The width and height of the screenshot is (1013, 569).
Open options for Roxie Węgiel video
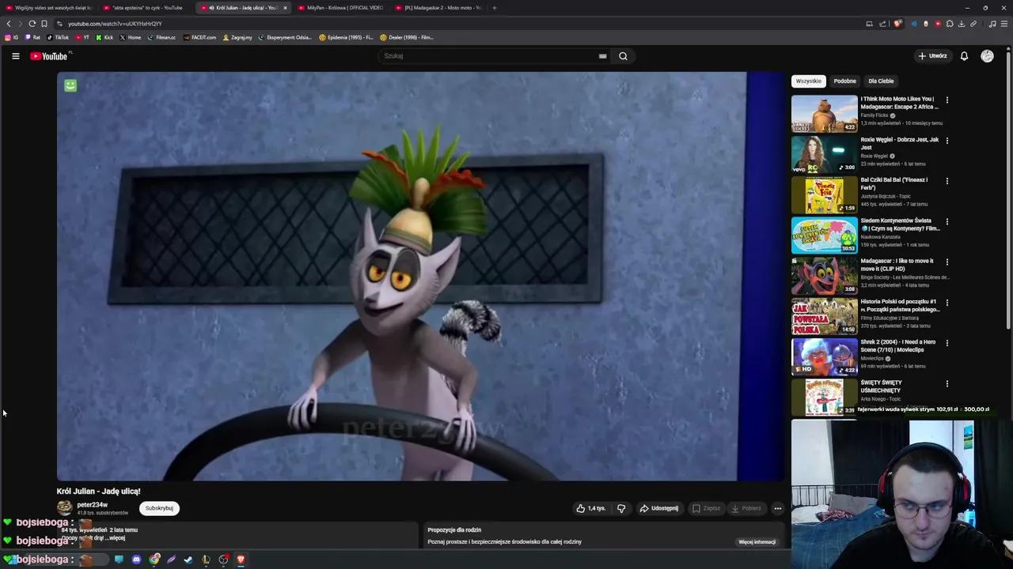947,141
